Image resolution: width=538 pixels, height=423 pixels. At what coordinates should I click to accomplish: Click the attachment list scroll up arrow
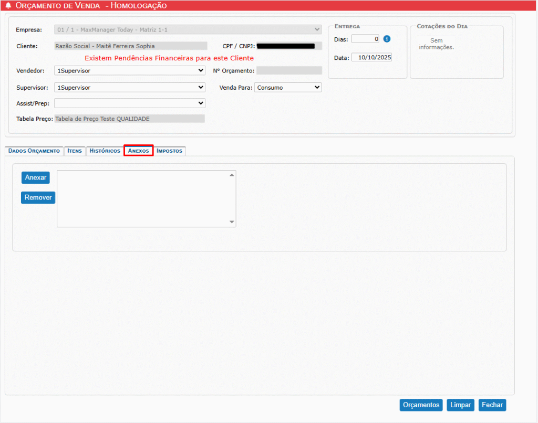[x=232, y=175]
